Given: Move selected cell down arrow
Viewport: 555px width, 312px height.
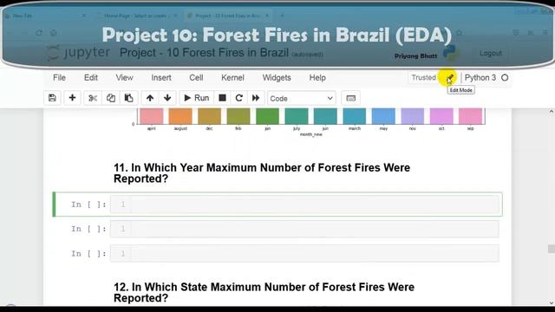Looking at the screenshot, I should tap(167, 98).
